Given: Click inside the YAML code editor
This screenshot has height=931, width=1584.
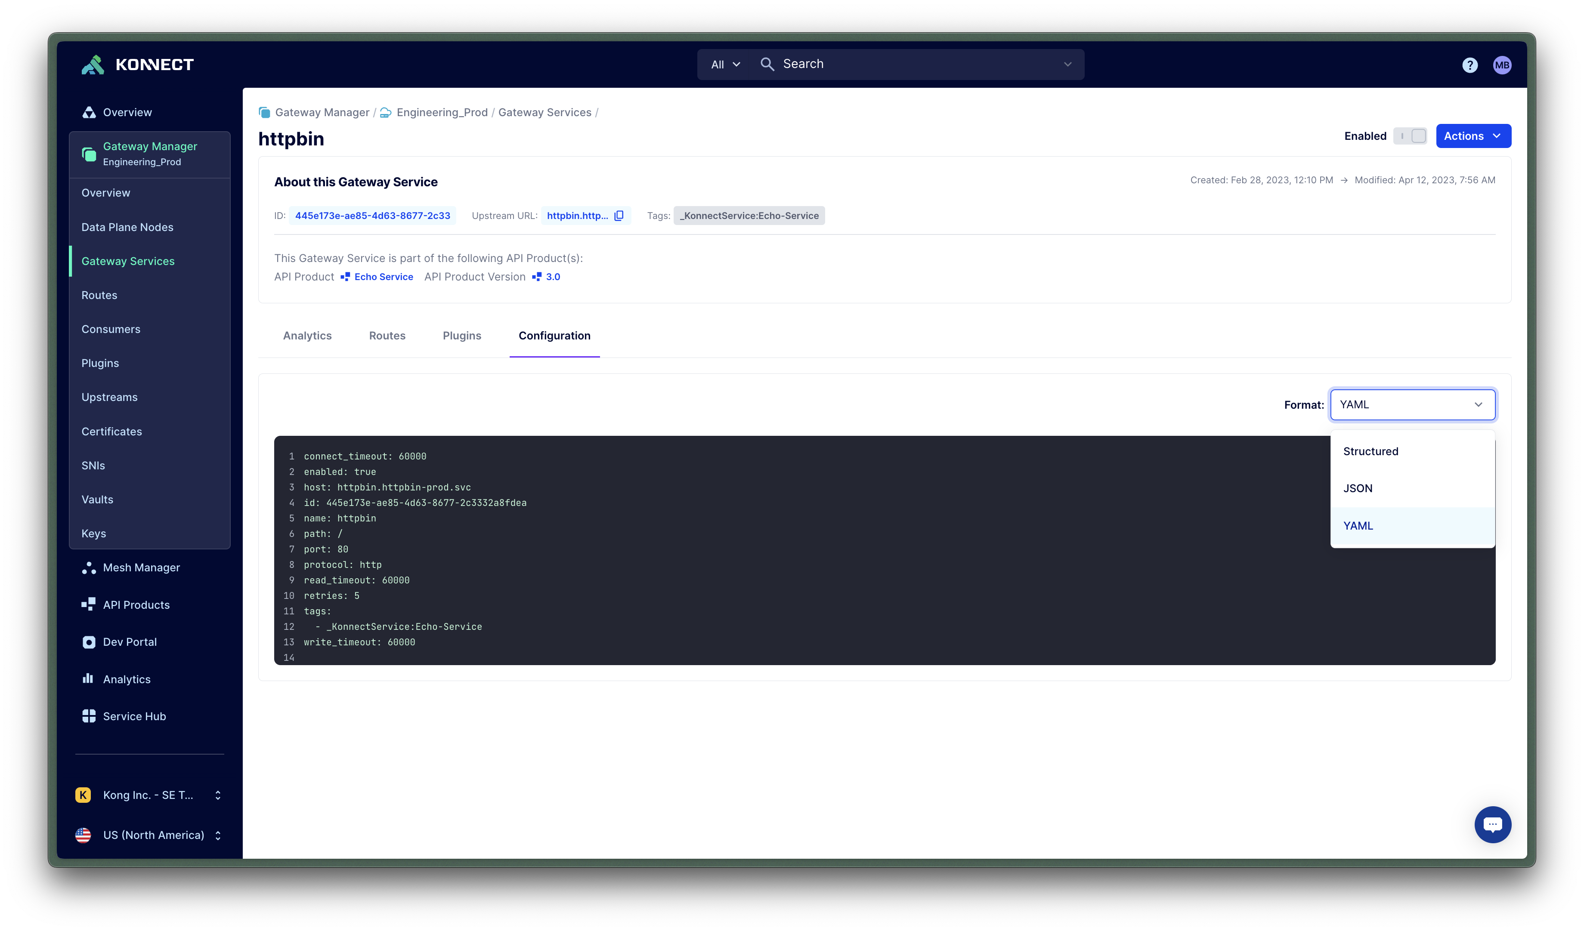Looking at the screenshot, I should coord(885,550).
